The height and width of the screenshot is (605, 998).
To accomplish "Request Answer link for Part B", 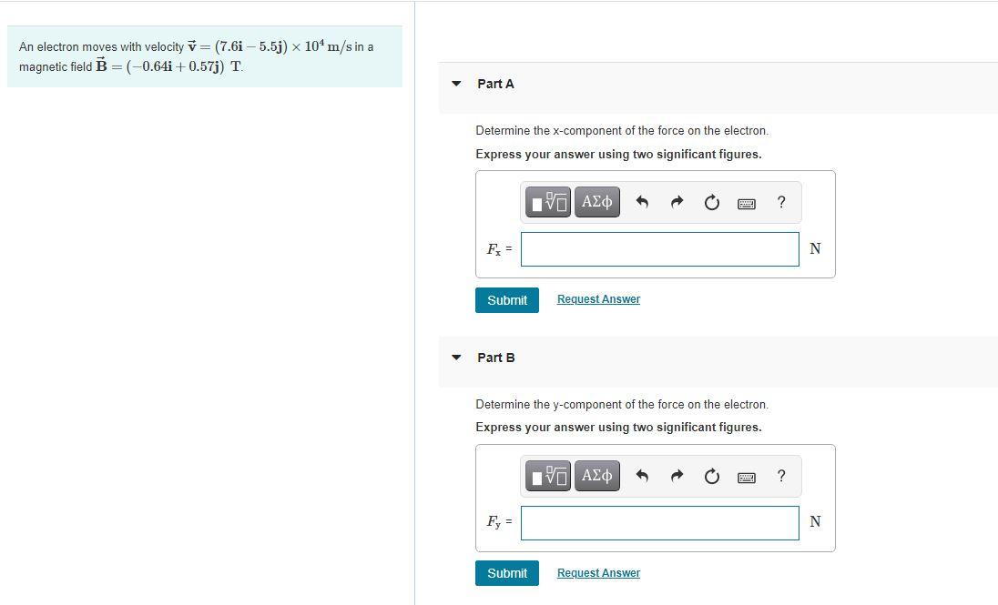I will [599, 572].
